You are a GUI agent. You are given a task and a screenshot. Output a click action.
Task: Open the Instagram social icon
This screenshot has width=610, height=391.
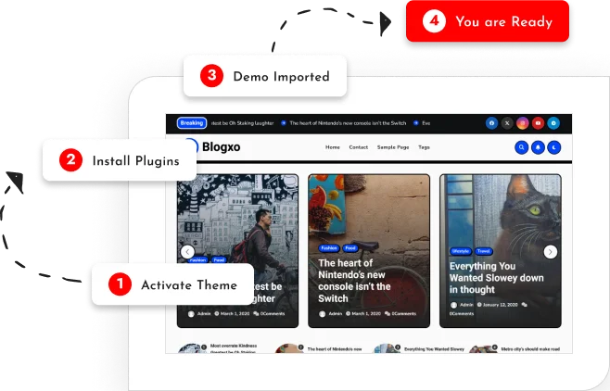tap(523, 123)
